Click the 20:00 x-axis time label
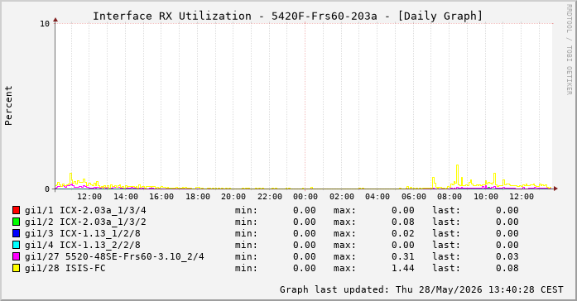The height and width of the screenshot is (301, 577). coord(233,197)
